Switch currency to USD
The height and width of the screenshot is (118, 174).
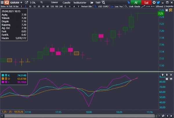pos(100,6)
